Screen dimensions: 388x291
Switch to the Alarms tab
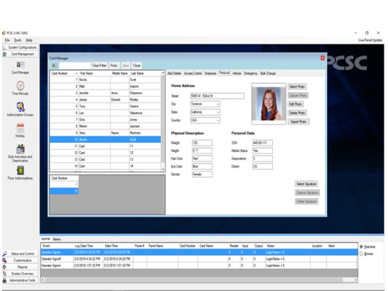pyautogui.click(x=57, y=239)
